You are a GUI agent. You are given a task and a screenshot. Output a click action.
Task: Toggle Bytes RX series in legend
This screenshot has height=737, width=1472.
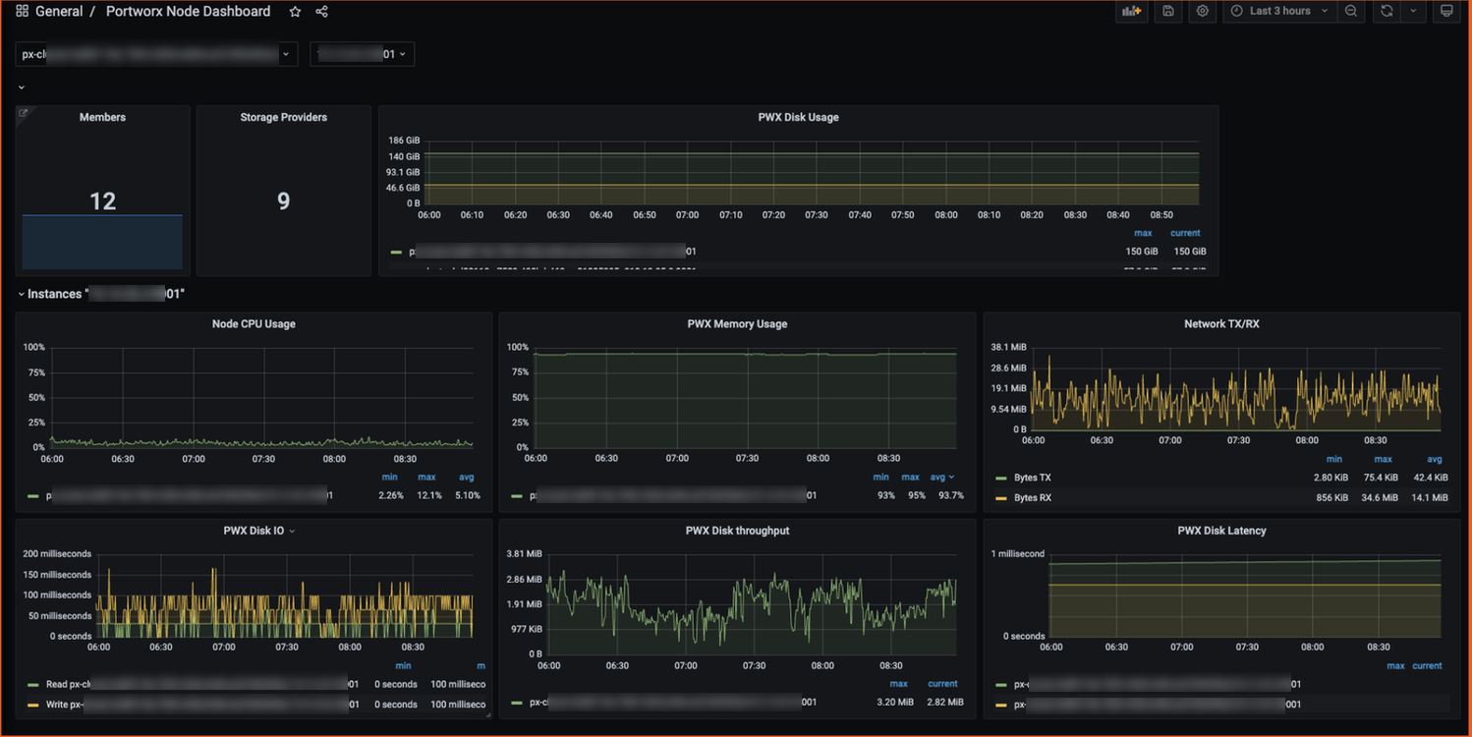[x=1033, y=497]
